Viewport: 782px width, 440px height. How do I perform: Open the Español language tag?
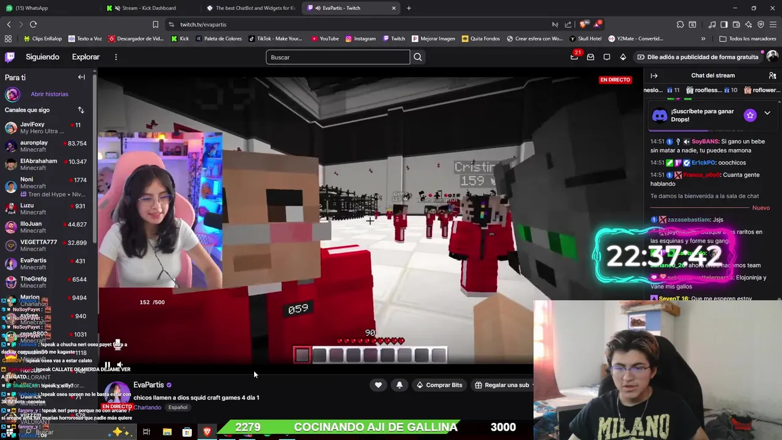click(178, 408)
